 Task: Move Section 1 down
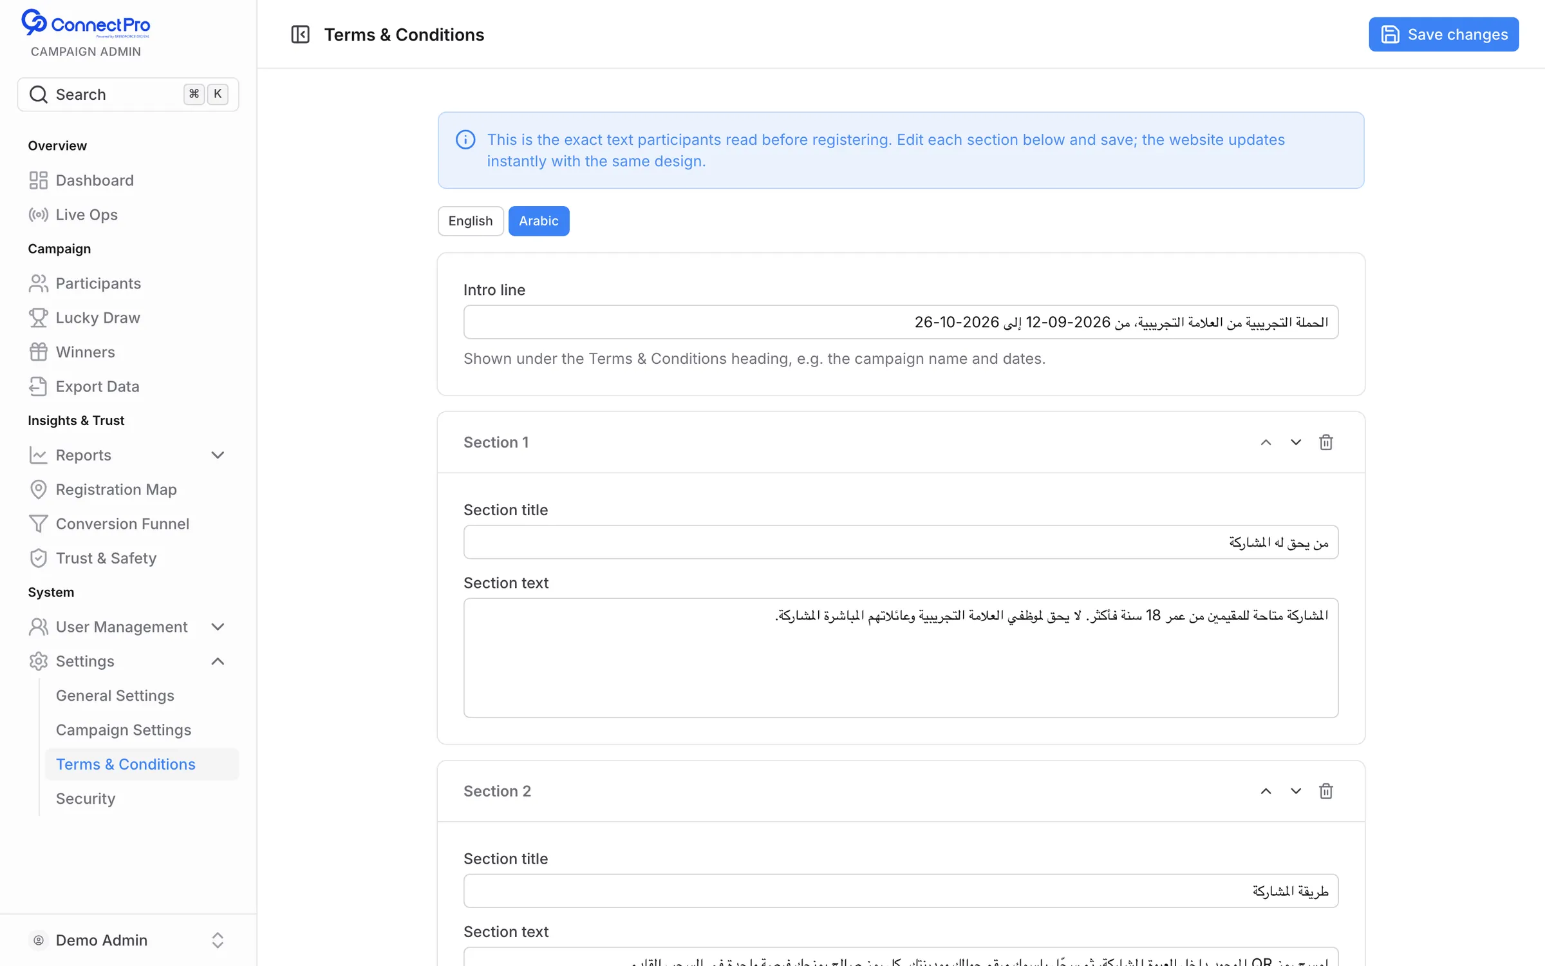pyautogui.click(x=1296, y=442)
